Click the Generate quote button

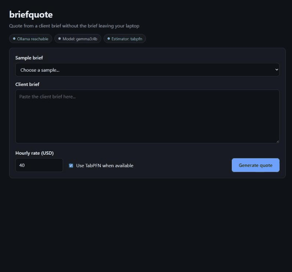tap(255, 165)
